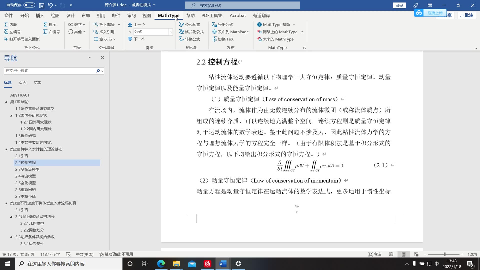Click zoom level 120% in status bar
This screenshot has height=270, width=480.
(472, 254)
